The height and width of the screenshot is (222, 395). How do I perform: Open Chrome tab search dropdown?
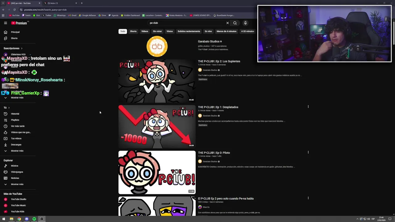[x=3, y=3]
